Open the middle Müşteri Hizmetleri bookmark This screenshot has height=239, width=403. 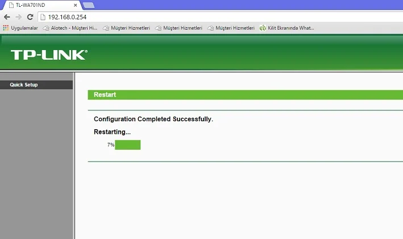pos(178,27)
